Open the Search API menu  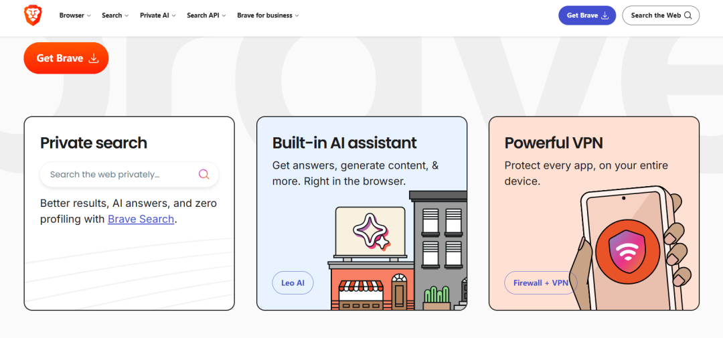click(x=206, y=15)
